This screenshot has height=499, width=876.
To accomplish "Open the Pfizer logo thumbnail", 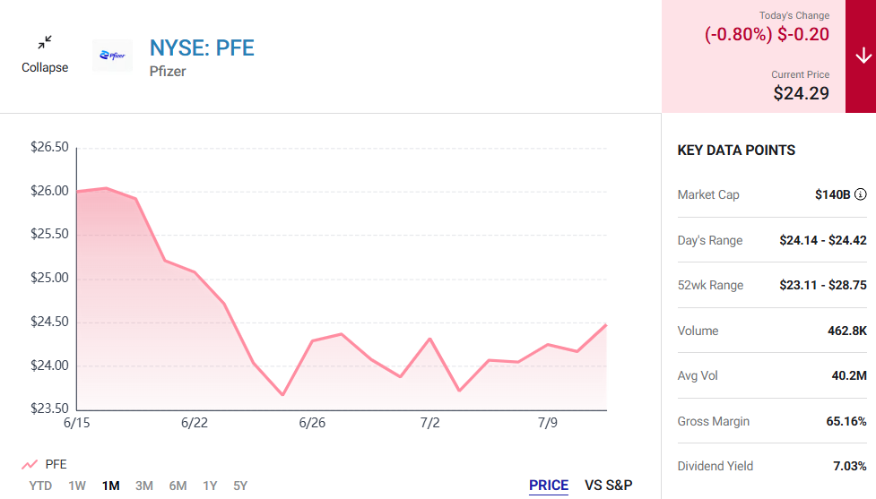I will [112, 56].
